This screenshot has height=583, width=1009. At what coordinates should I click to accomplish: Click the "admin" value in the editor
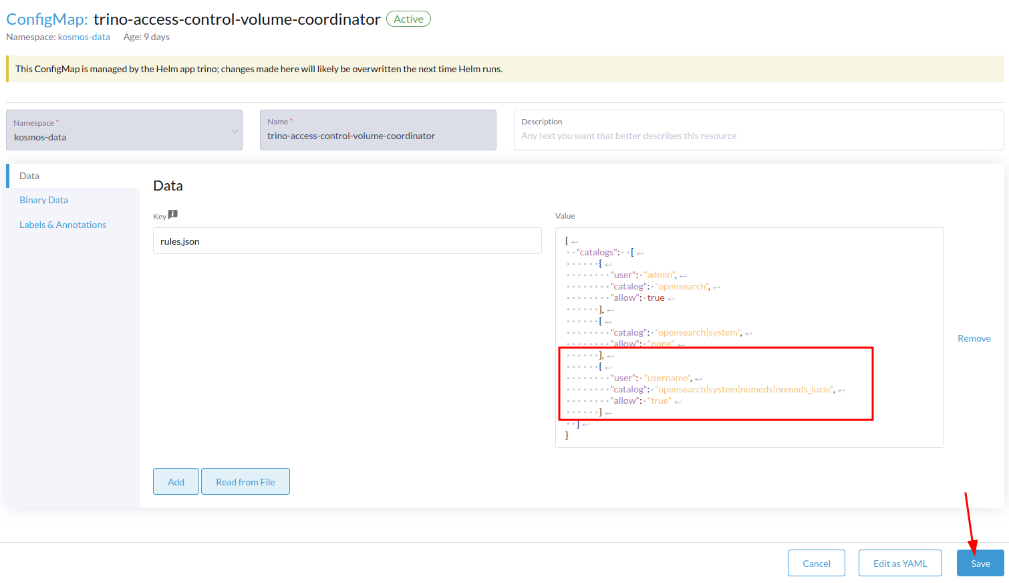(660, 275)
